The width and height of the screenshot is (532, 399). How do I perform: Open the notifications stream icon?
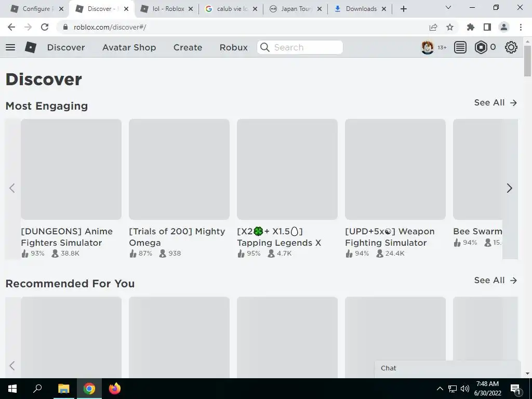(460, 47)
